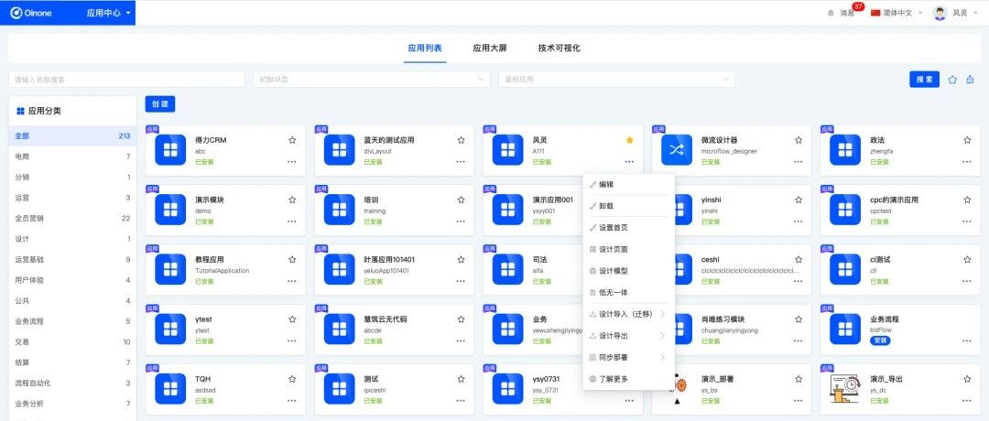Click the 政法 app icon
Screen dimensions: 989x421
[845, 150]
